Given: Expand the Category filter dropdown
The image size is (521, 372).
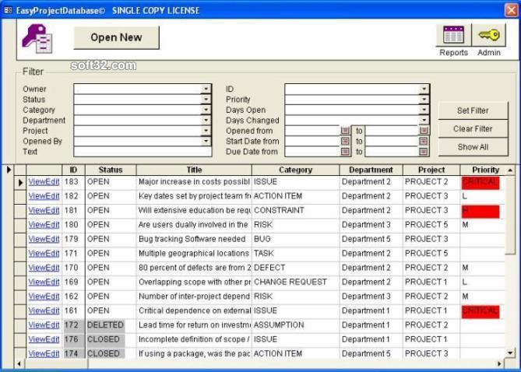Looking at the screenshot, I should [206, 110].
